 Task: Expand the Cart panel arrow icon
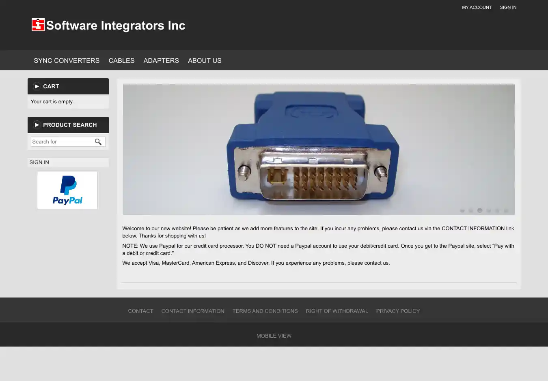(37, 86)
